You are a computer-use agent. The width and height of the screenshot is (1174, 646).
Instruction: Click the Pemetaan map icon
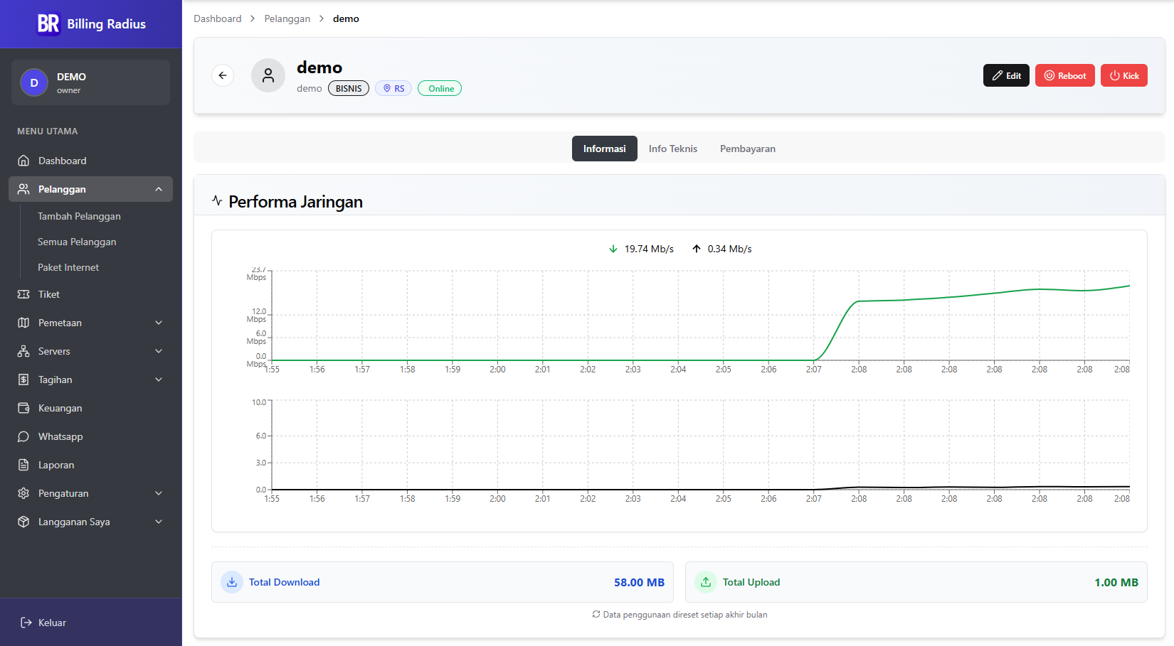click(23, 323)
